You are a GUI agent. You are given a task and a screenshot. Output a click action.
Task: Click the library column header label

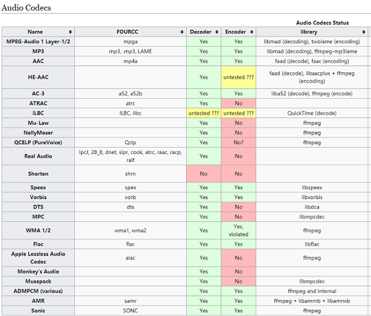309,32
